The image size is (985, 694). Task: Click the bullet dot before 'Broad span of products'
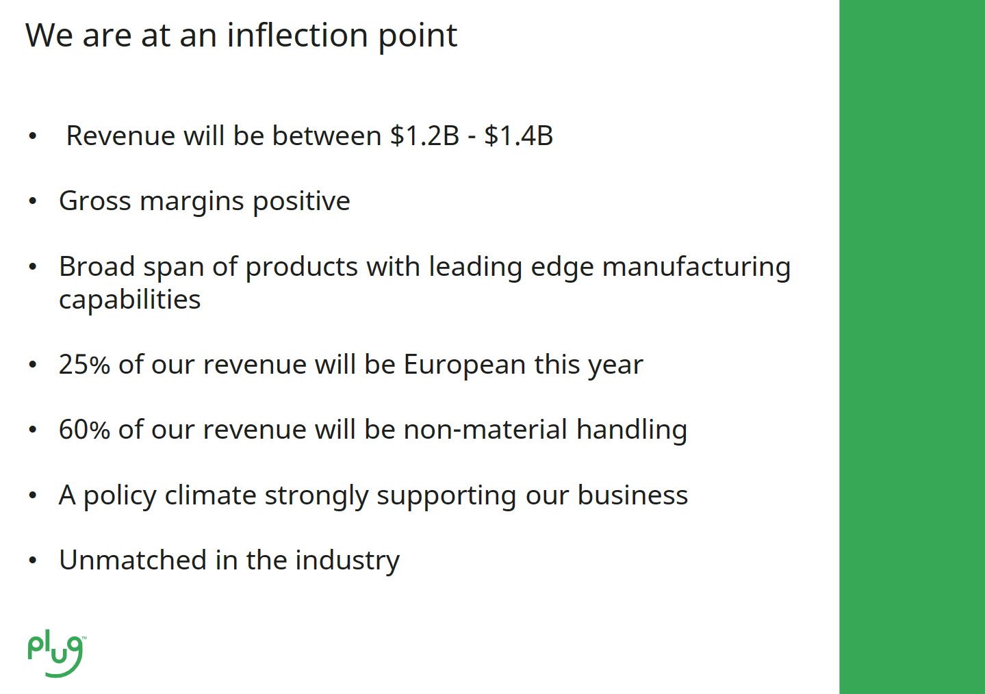[x=32, y=267]
